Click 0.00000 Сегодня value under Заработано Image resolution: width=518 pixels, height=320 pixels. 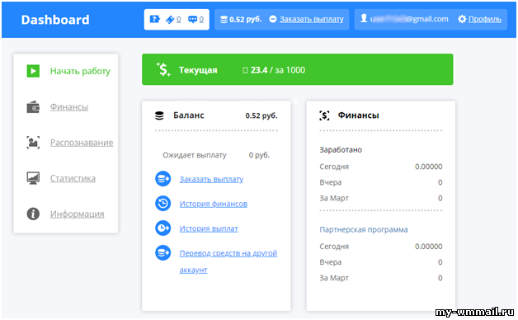click(x=428, y=167)
